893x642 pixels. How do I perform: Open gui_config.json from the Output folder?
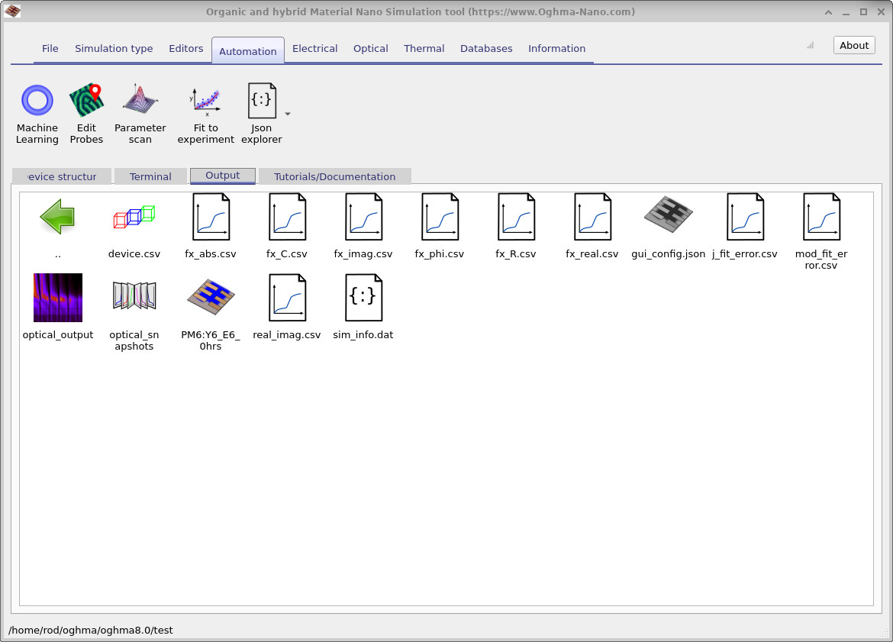(668, 216)
